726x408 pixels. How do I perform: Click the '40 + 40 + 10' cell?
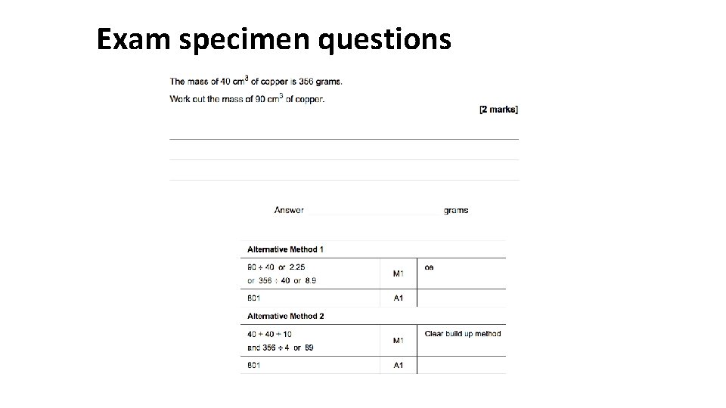click(x=270, y=334)
